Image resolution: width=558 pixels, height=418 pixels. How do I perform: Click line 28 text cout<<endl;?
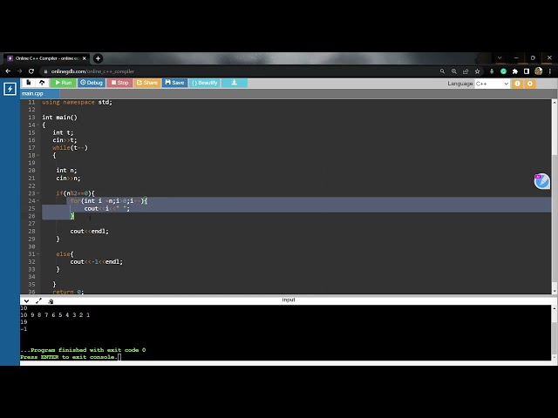coord(89,232)
